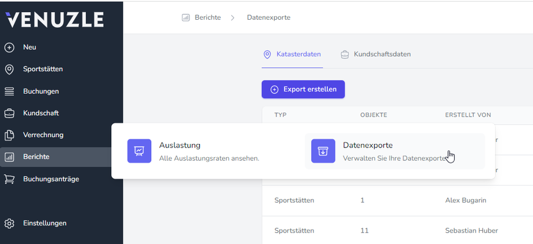Click the bar chart icon for Berichte
Viewport: 533px width, 244px height.
tap(9, 157)
